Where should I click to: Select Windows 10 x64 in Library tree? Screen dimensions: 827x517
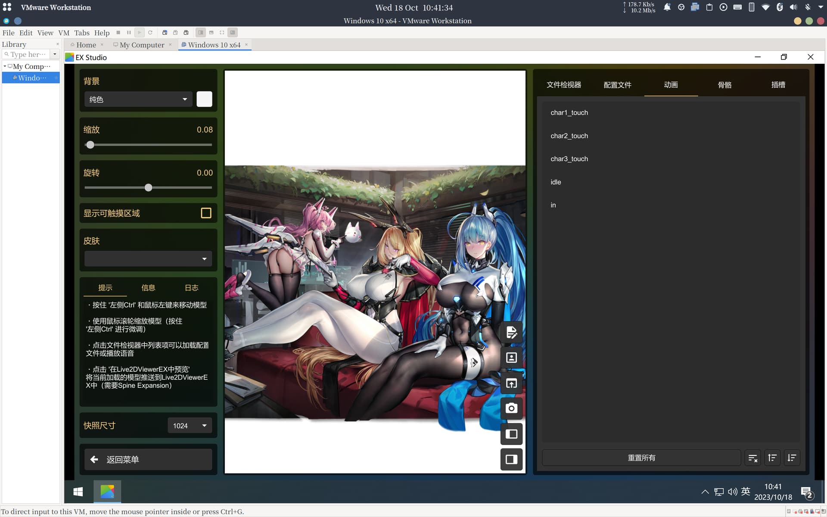pos(31,78)
